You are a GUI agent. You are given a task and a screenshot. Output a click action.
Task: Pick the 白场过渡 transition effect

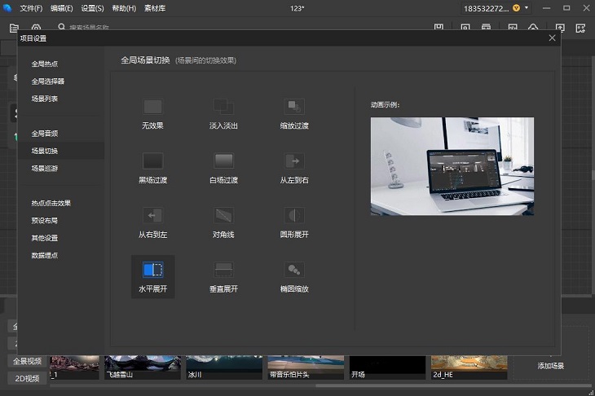coord(223,161)
